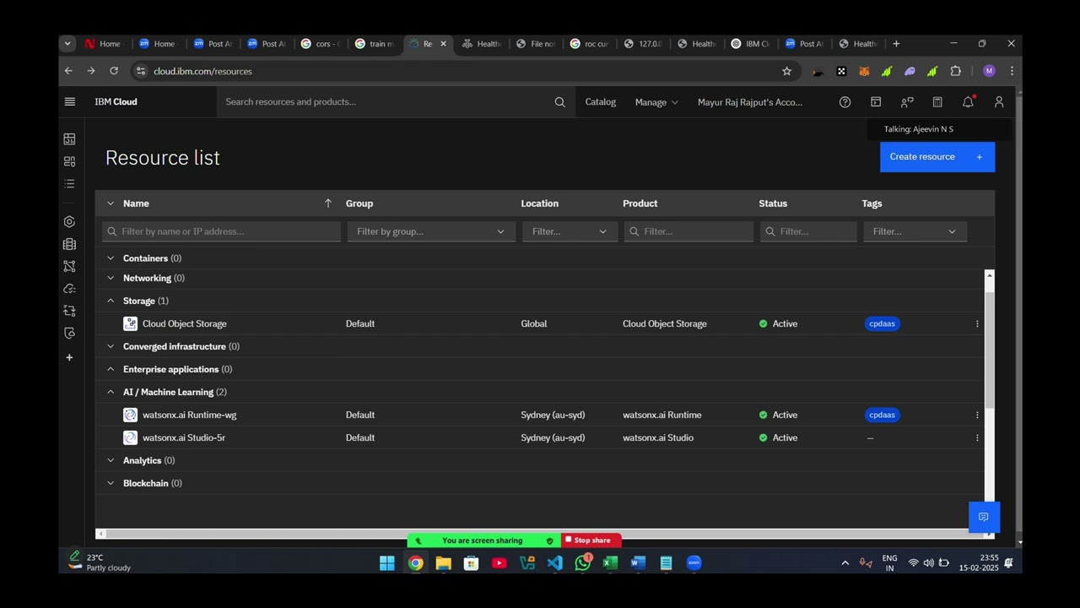Expand the Blockchain group
1080x608 pixels.
click(111, 483)
